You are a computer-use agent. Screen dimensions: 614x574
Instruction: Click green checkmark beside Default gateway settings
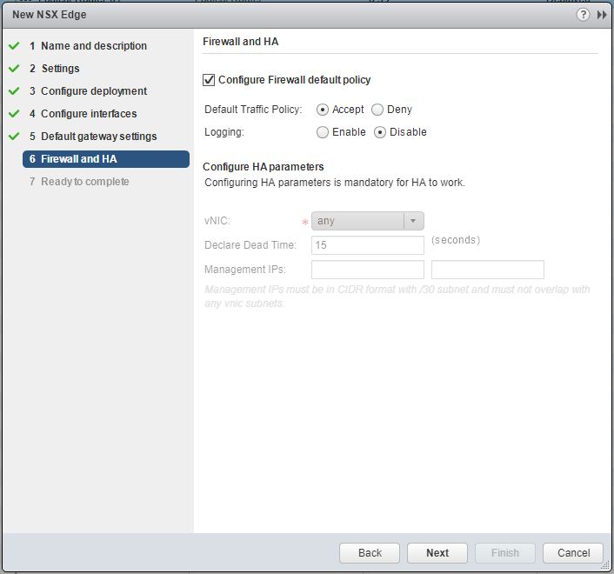[x=14, y=137]
